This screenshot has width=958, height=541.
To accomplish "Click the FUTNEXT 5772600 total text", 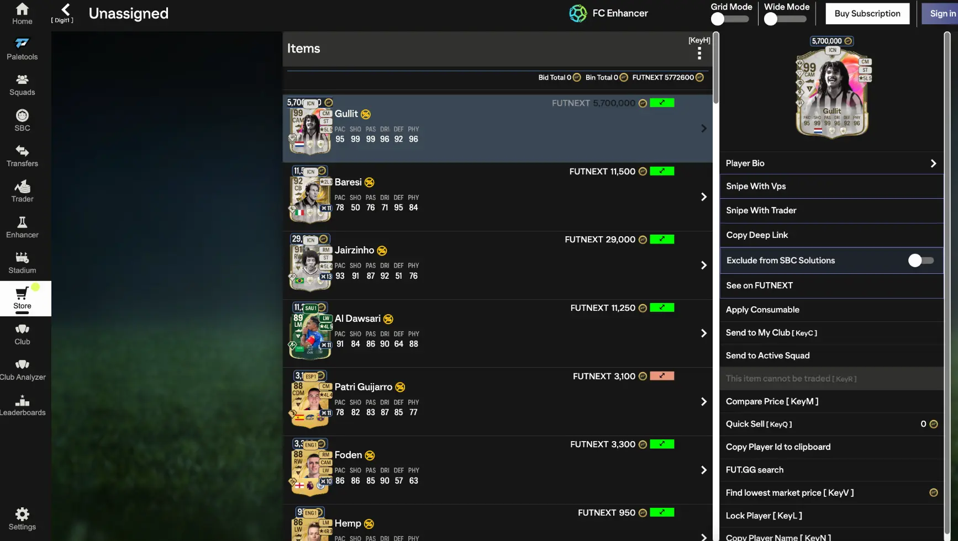I will click(x=663, y=77).
